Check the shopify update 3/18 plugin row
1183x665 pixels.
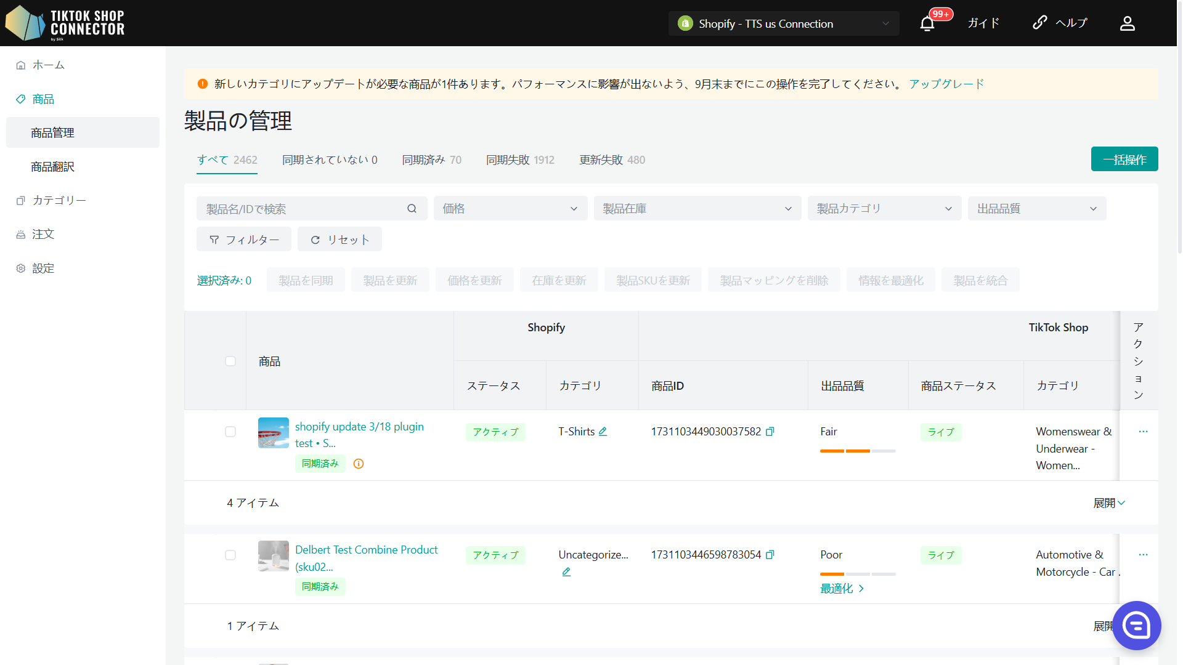(230, 432)
